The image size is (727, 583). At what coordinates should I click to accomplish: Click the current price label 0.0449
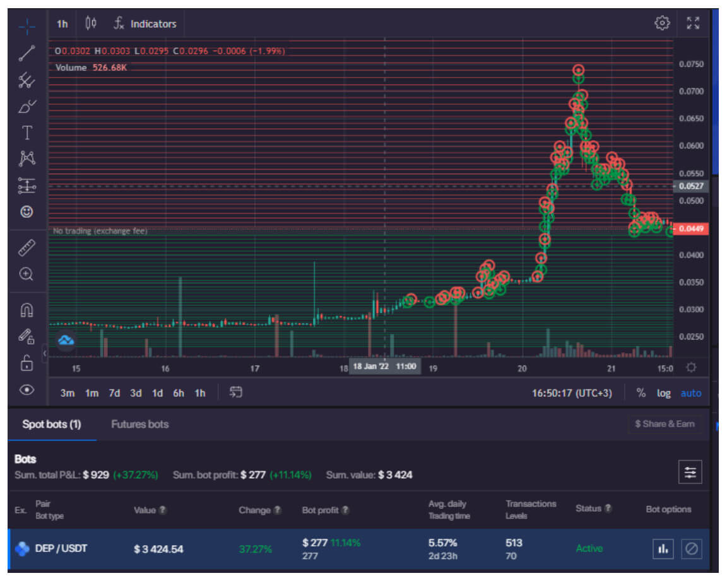coord(691,228)
